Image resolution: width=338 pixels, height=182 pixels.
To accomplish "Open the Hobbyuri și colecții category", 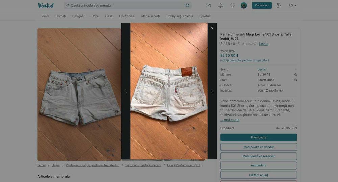I will [179, 16].
